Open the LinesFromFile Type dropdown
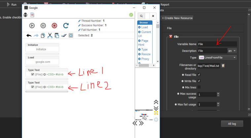 [x=217, y=57]
